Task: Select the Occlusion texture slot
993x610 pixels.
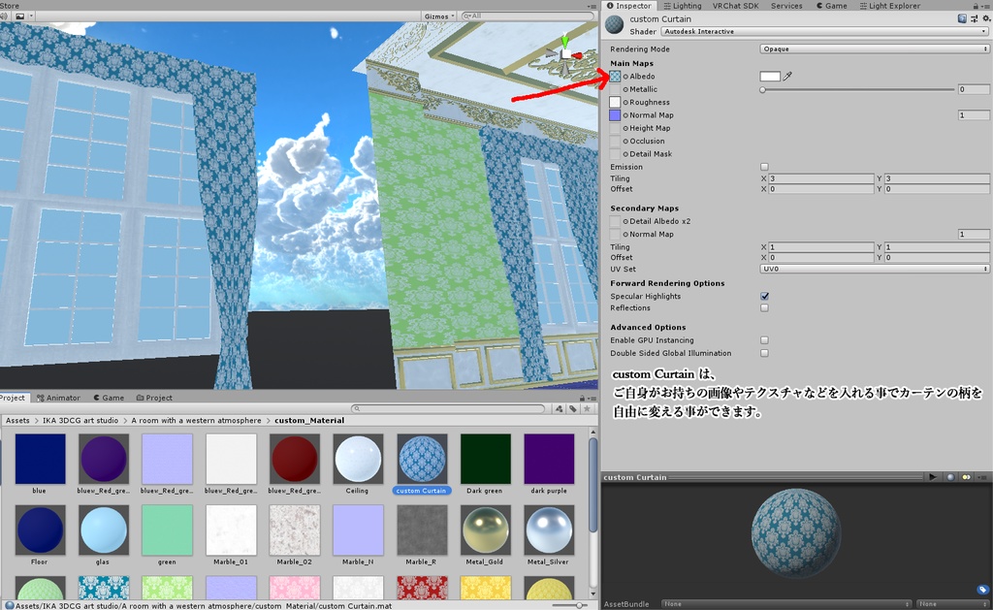Action: click(x=615, y=142)
